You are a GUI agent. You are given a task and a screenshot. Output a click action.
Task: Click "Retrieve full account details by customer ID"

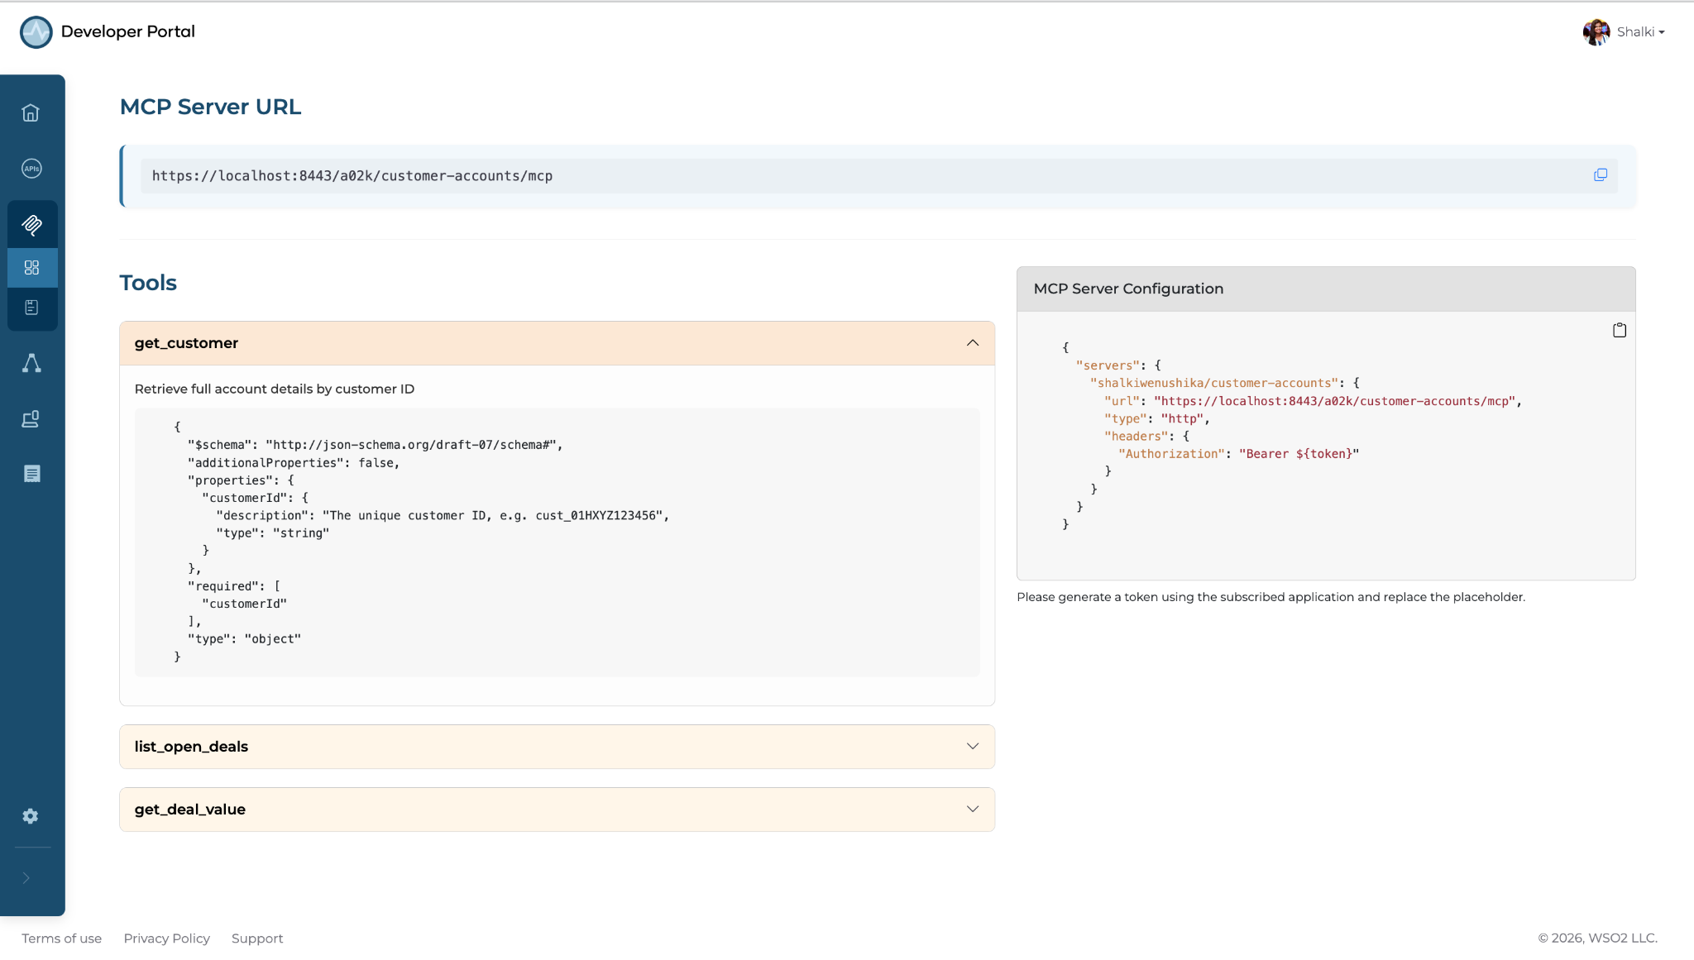pyautogui.click(x=275, y=389)
